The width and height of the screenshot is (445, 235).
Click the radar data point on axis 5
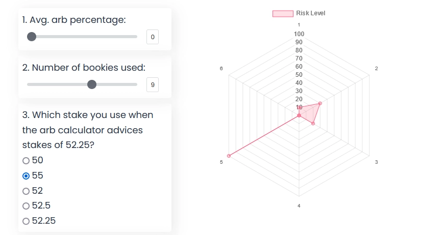coord(229,156)
